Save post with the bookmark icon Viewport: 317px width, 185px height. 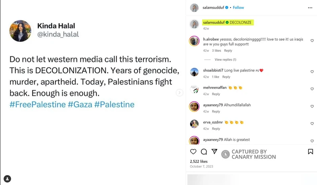pyautogui.click(x=311, y=151)
